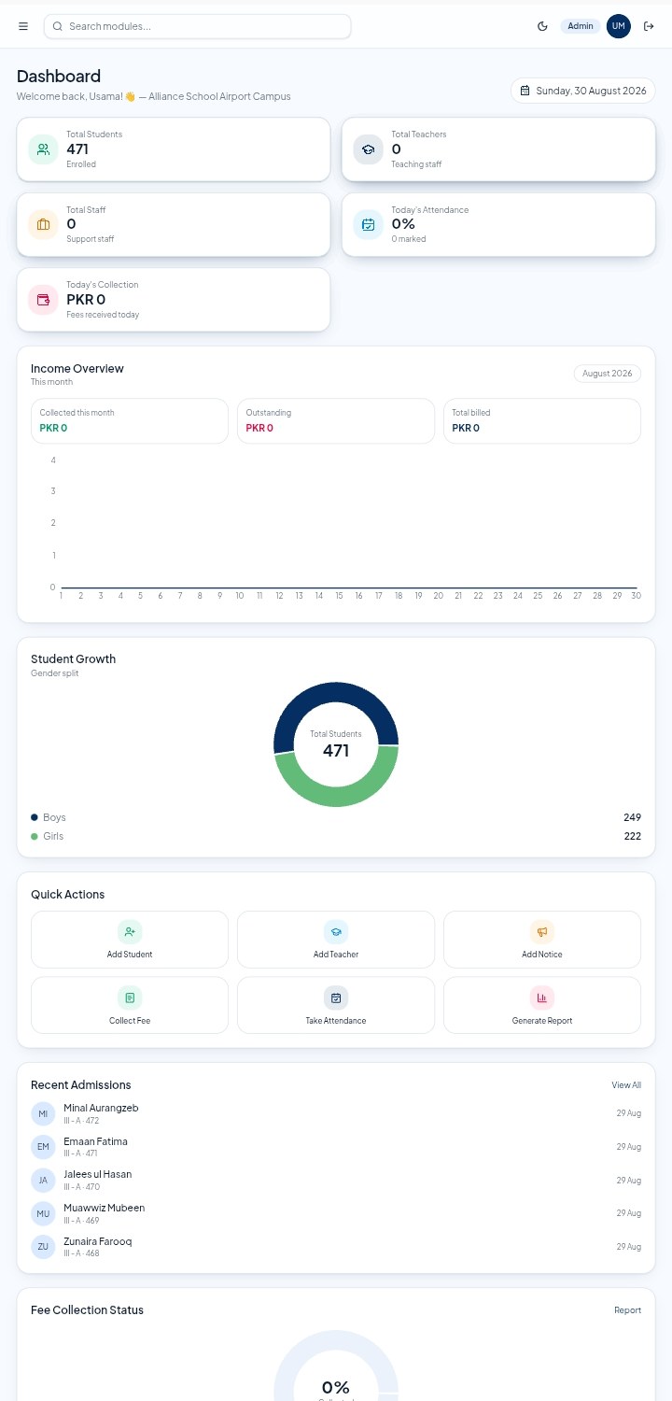Click the Collect Fee label
This screenshot has width=672, height=1401.
pyautogui.click(x=130, y=1021)
